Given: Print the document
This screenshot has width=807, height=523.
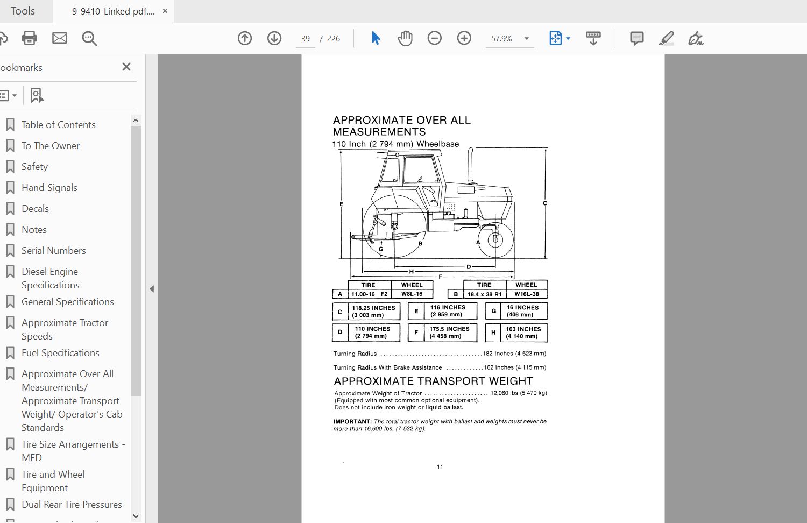Looking at the screenshot, I should (x=29, y=38).
